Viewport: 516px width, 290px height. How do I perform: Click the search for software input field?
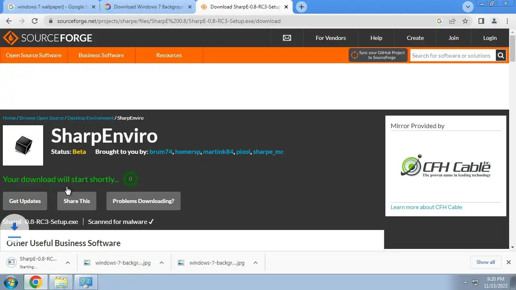tap(453, 56)
